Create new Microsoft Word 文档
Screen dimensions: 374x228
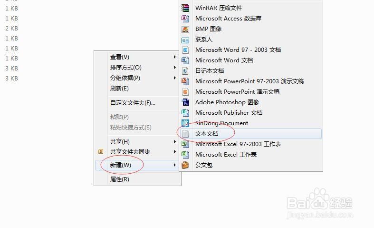click(x=251, y=60)
